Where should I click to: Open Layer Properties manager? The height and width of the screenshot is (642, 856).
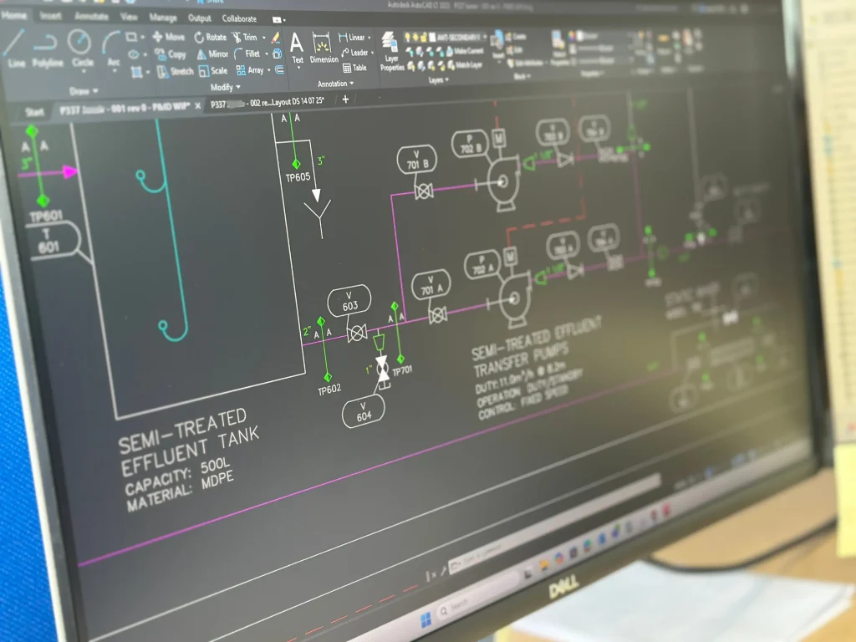391,51
